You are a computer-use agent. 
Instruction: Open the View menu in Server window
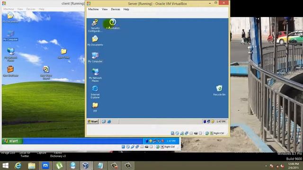pyautogui.click(x=105, y=9)
